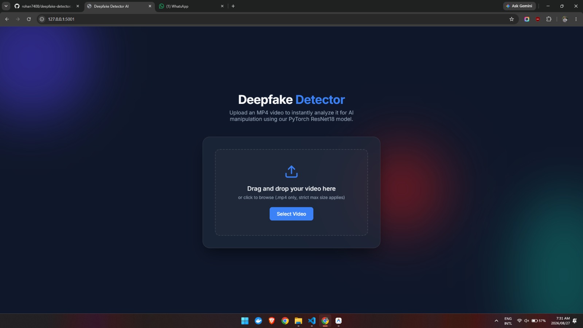Reload the current page
This screenshot has height=328, width=583.
tap(29, 19)
